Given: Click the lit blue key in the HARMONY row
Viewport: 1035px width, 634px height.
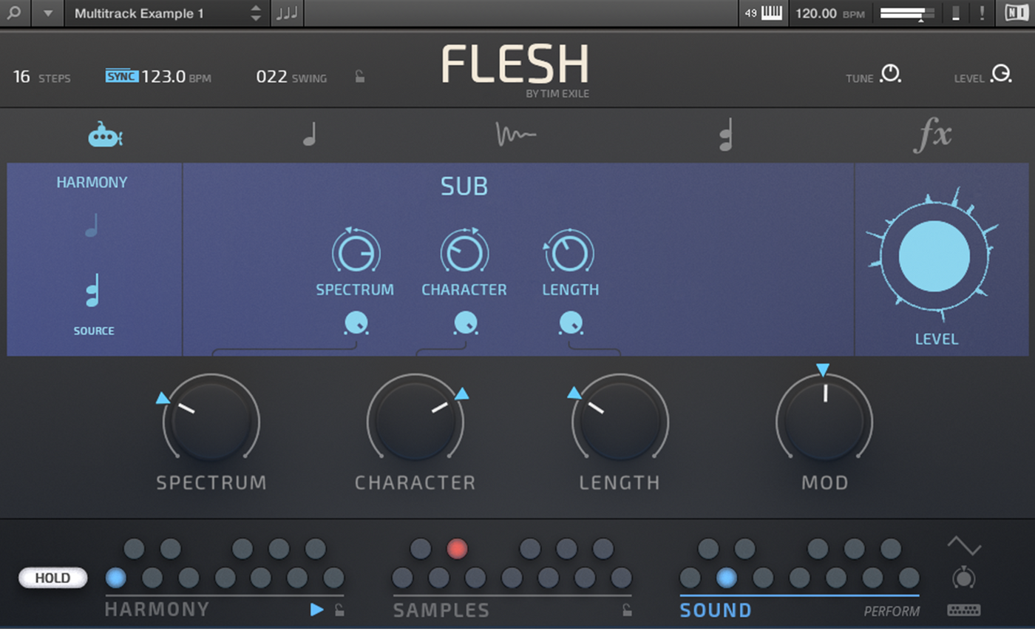Looking at the screenshot, I should [116, 578].
